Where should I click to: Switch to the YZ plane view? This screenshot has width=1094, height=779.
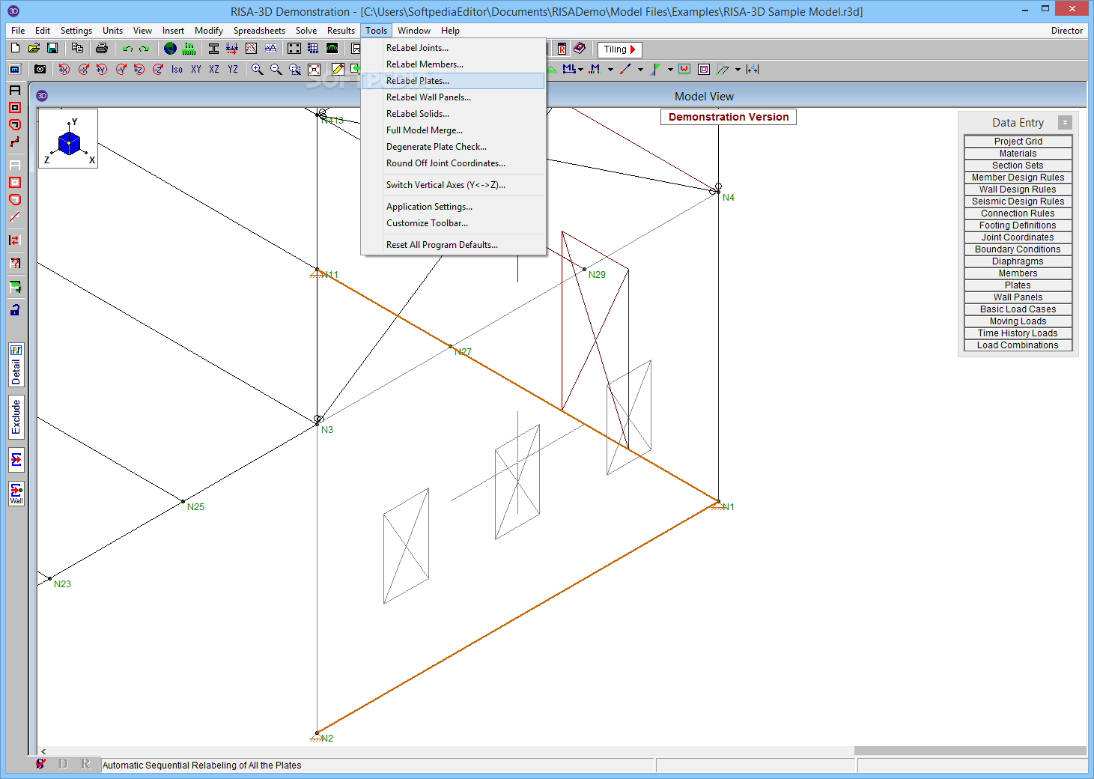click(x=233, y=69)
